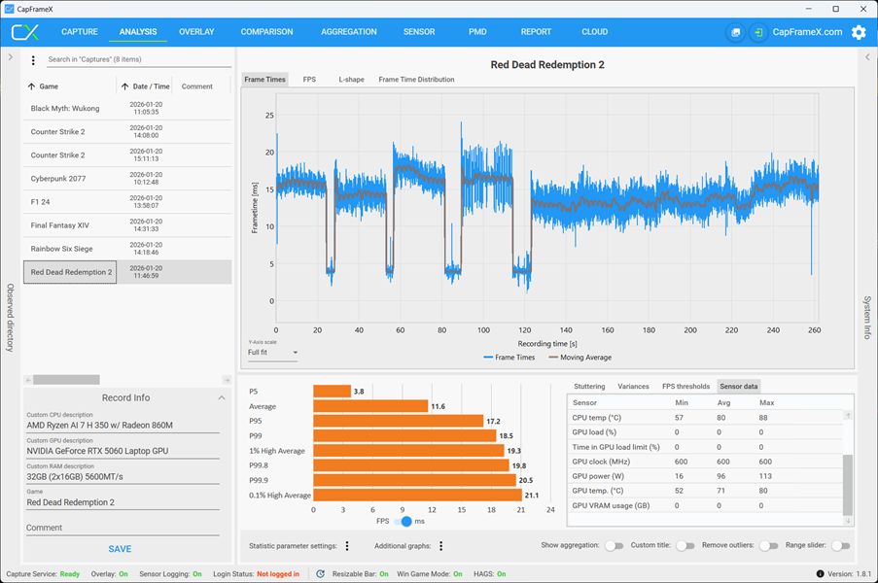
Task: Click the login icon beside CapFrameX.com
Action: pyautogui.click(x=758, y=32)
